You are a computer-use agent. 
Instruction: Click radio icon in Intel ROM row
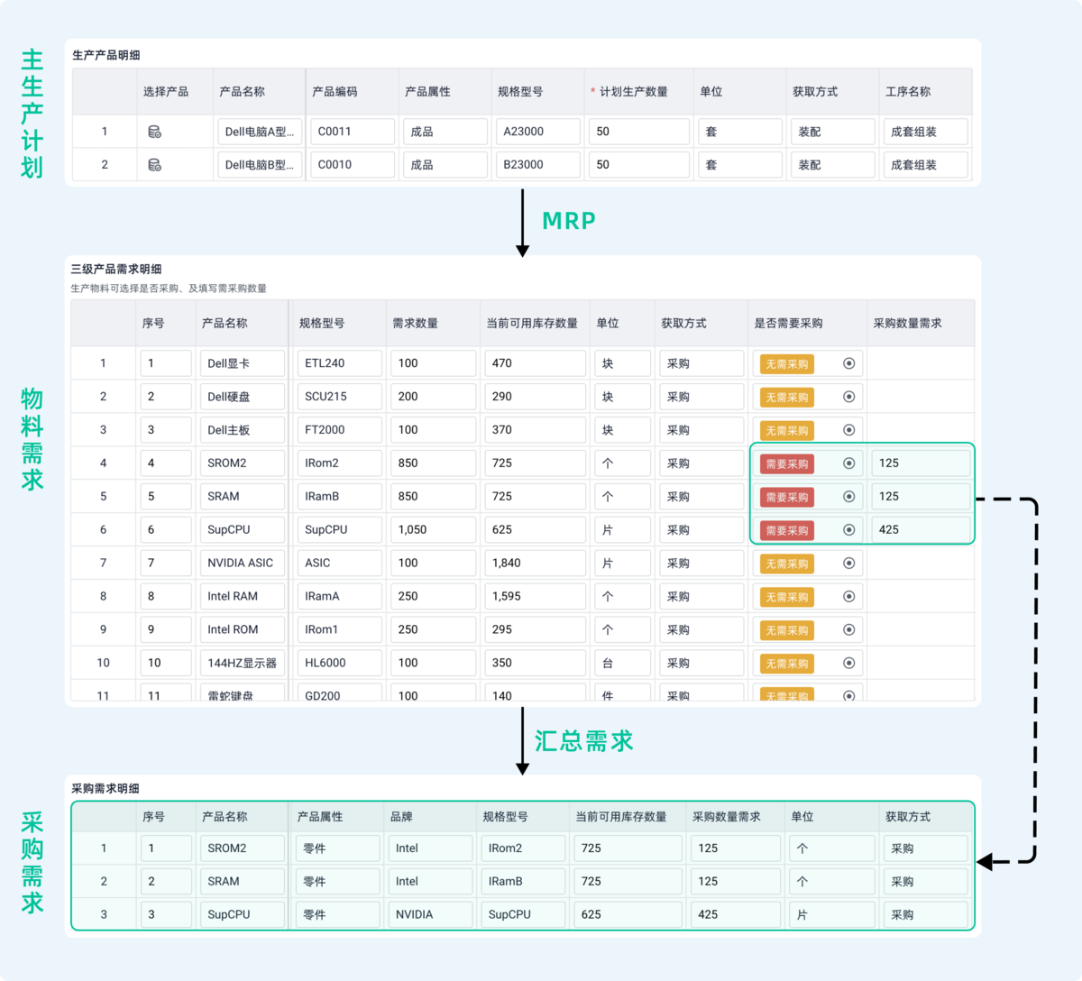point(848,630)
